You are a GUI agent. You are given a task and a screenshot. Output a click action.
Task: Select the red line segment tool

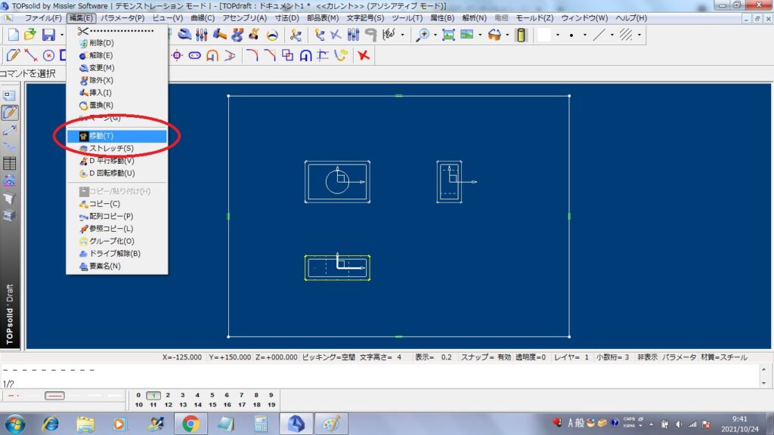click(x=31, y=55)
